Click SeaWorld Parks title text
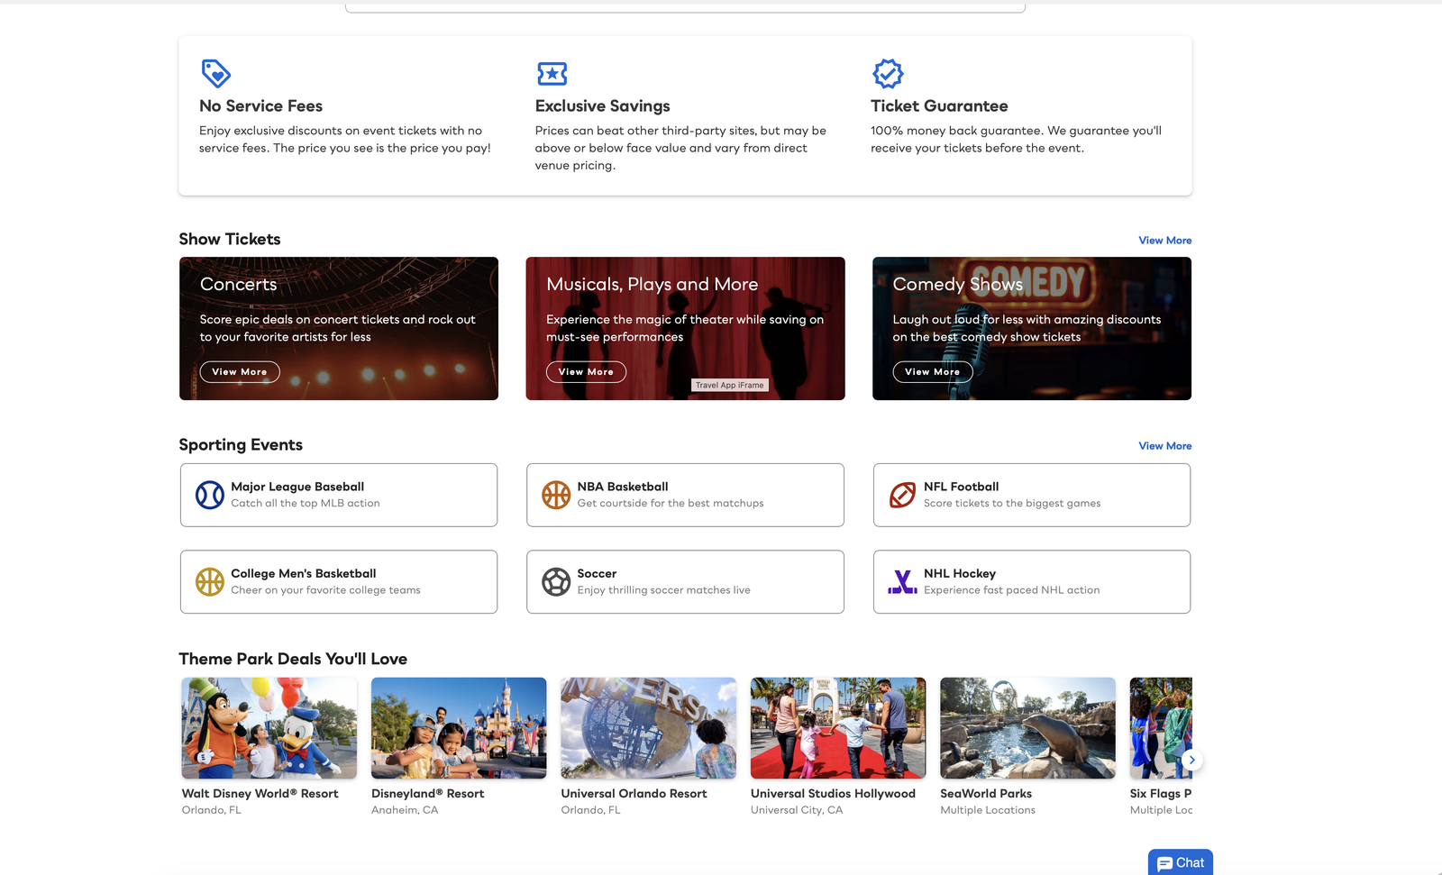This screenshot has height=875, width=1442. point(986,794)
